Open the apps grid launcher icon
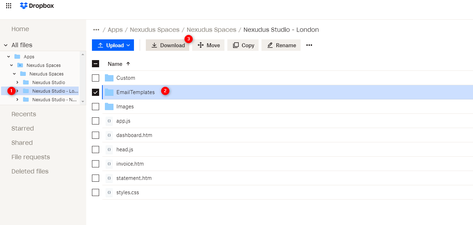This screenshot has width=473, height=225. pyautogui.click(x=9, y=6)
